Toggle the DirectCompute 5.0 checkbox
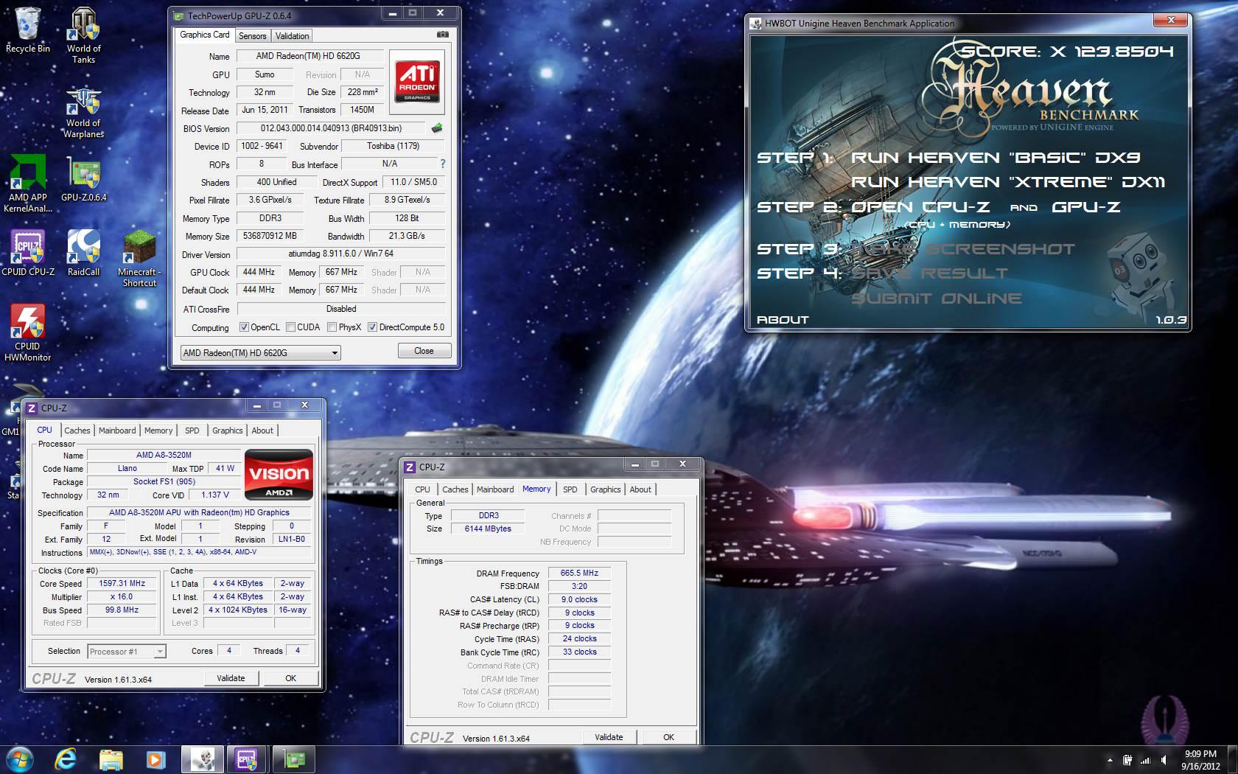This screenshot has height=774, width=1238. [372, 327]
